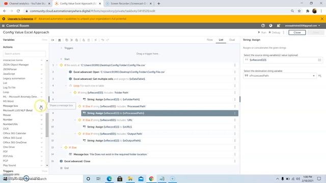
Task: Click the Actions list scrollbar thumb
Action: click(x=47, y=125)
